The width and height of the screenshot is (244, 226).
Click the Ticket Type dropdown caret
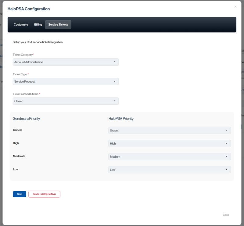pyautogui.click(x=114, y=81)
